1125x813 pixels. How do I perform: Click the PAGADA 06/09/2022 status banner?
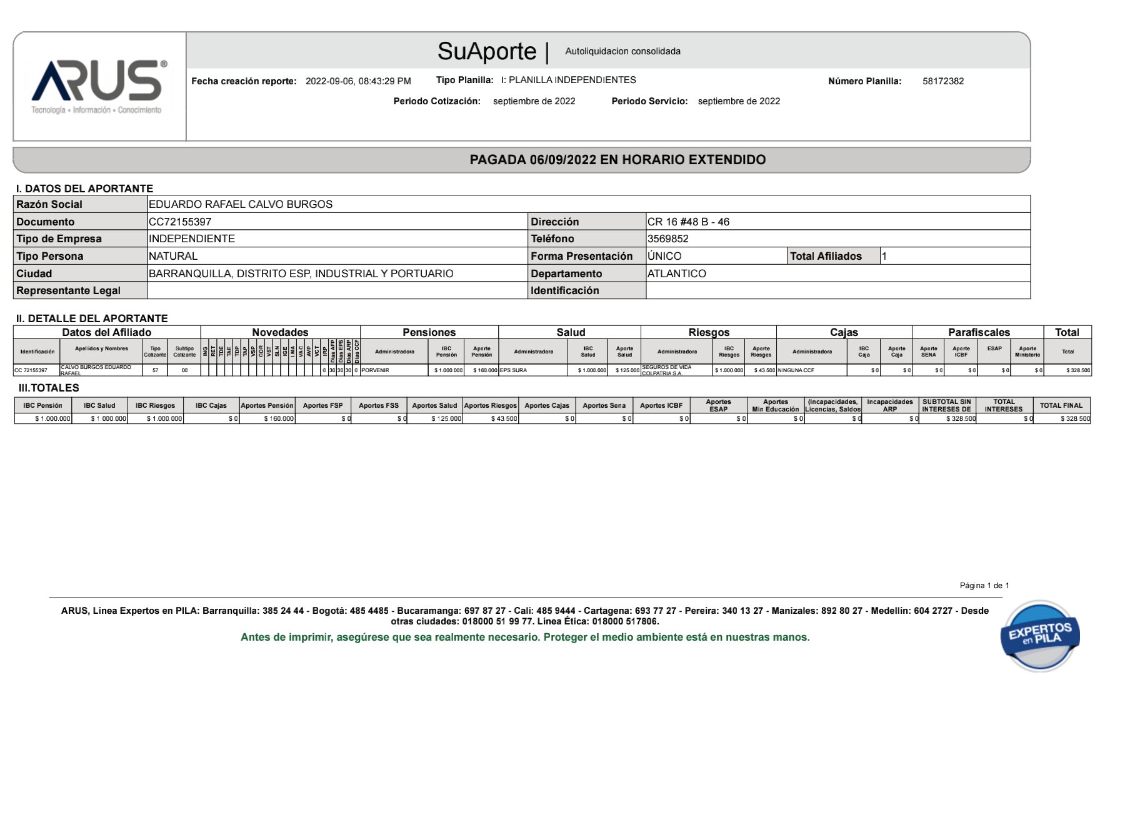click(x=617, y=160)
